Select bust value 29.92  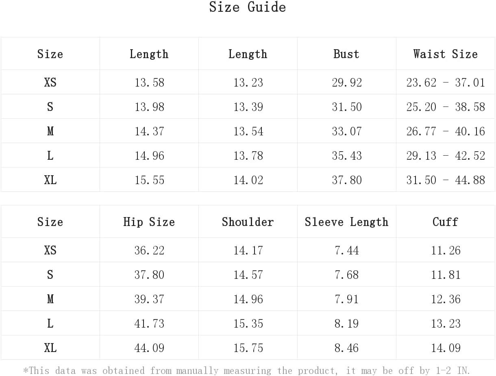click(x=347, y=83)
